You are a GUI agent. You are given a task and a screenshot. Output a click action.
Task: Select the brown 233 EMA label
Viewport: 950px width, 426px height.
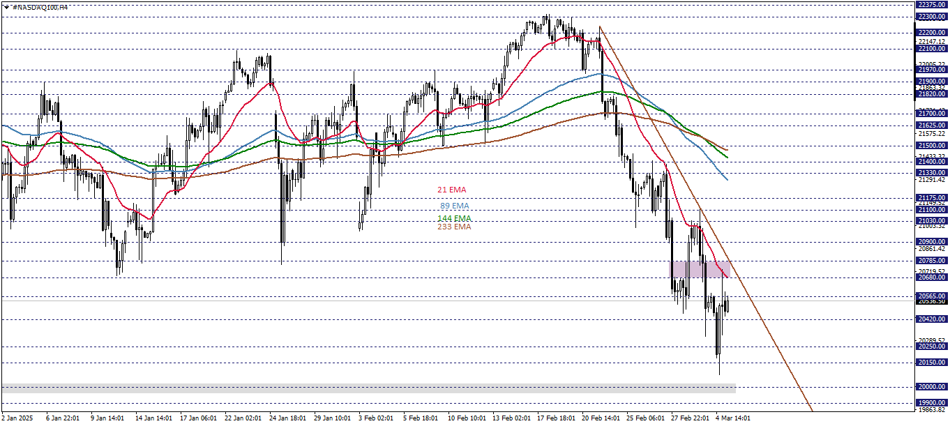coord(454,227)
